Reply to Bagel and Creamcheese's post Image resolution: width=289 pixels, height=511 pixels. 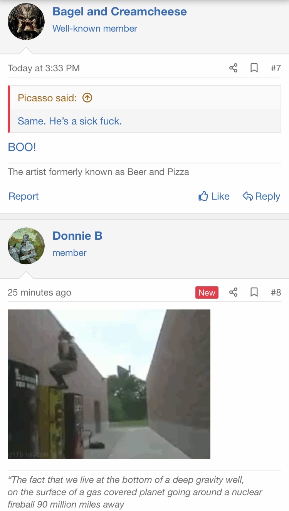tap(261, 196)
